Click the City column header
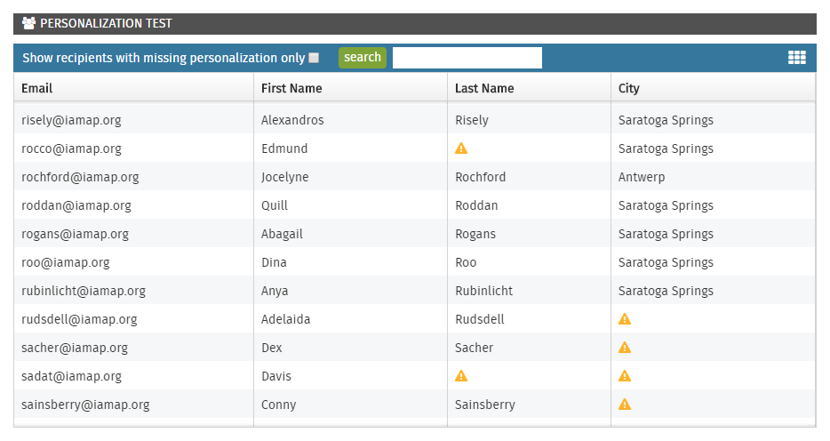Viewport: 830px width, 441px height. [x=713, y=88]
